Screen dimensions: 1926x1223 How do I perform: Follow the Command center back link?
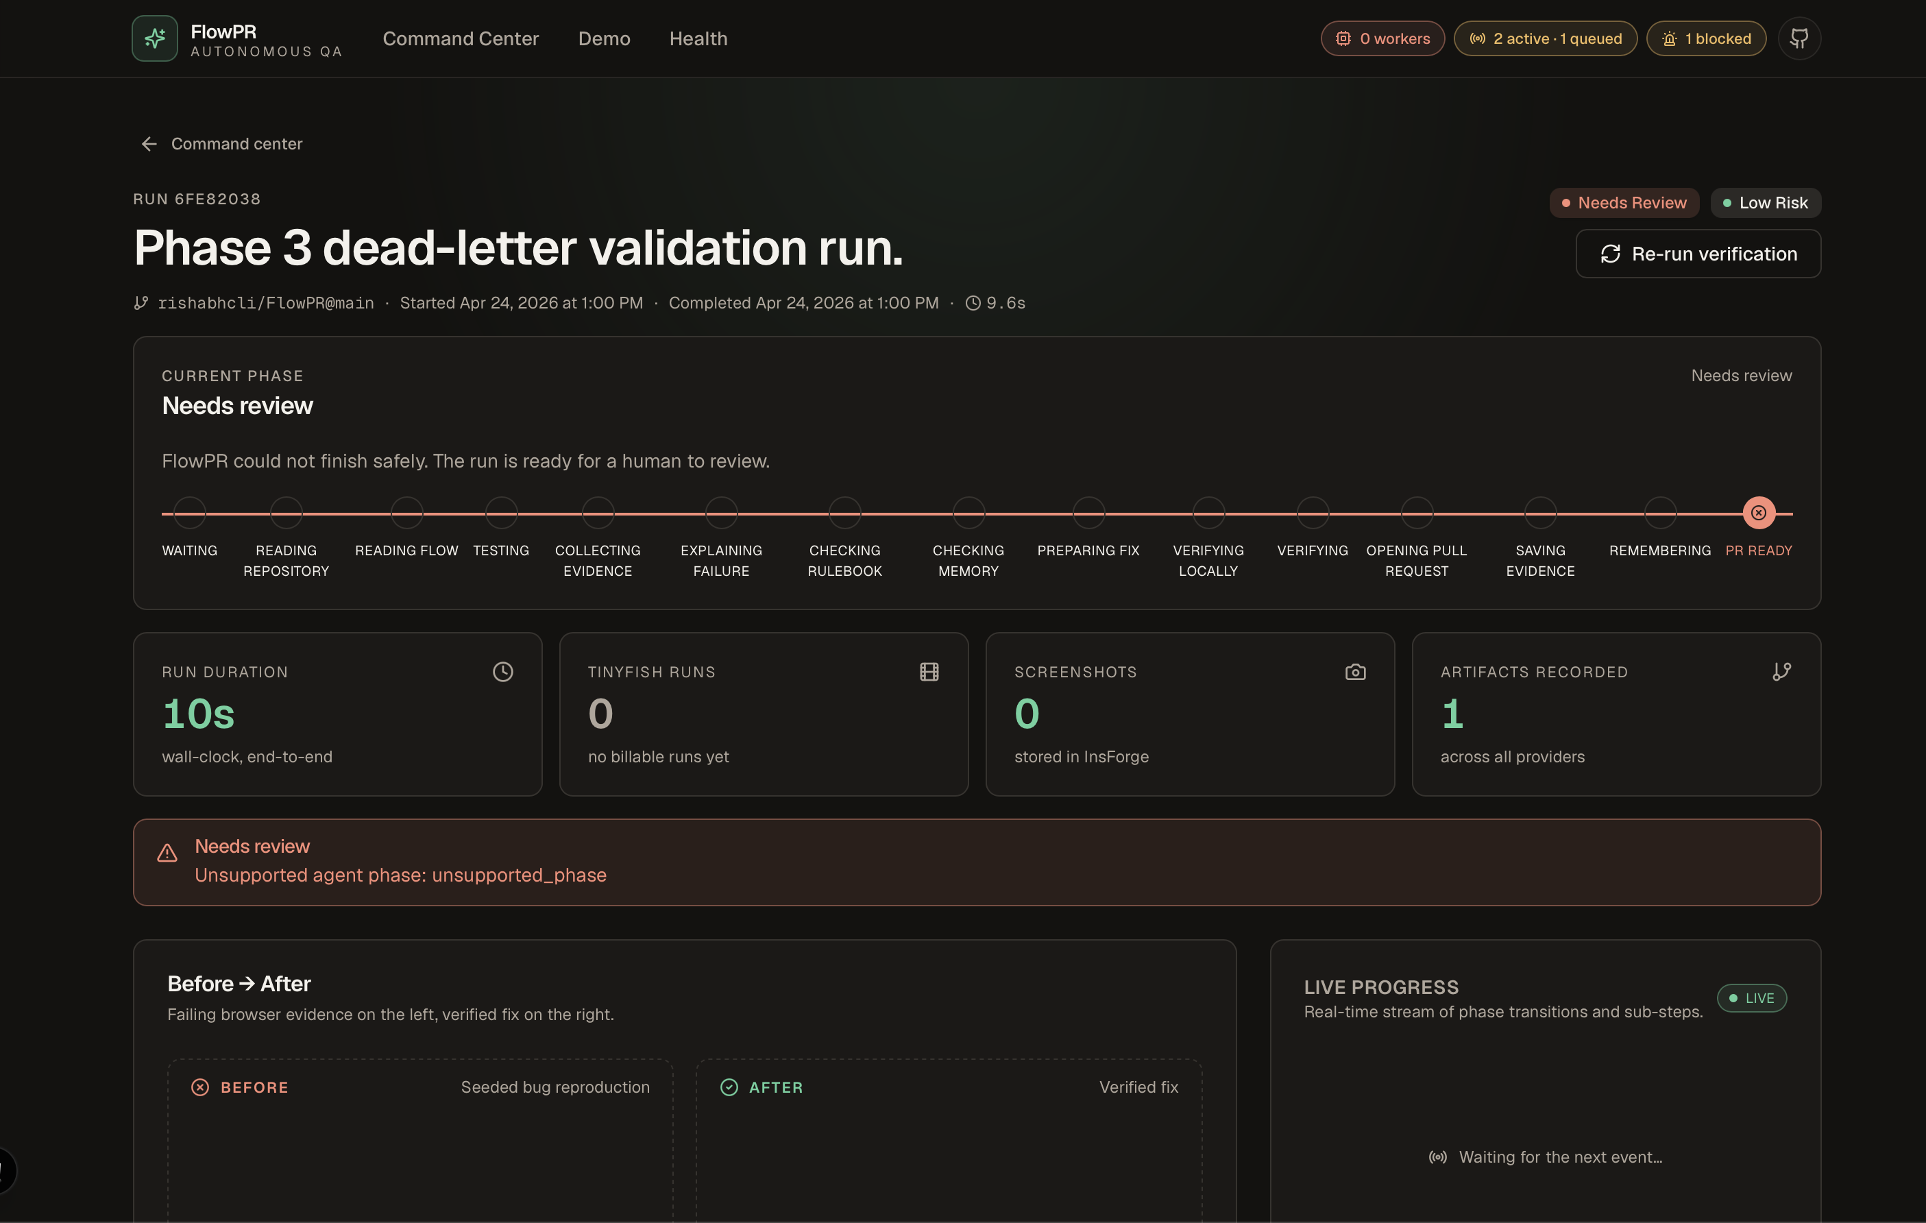click(x=236, y=144)
